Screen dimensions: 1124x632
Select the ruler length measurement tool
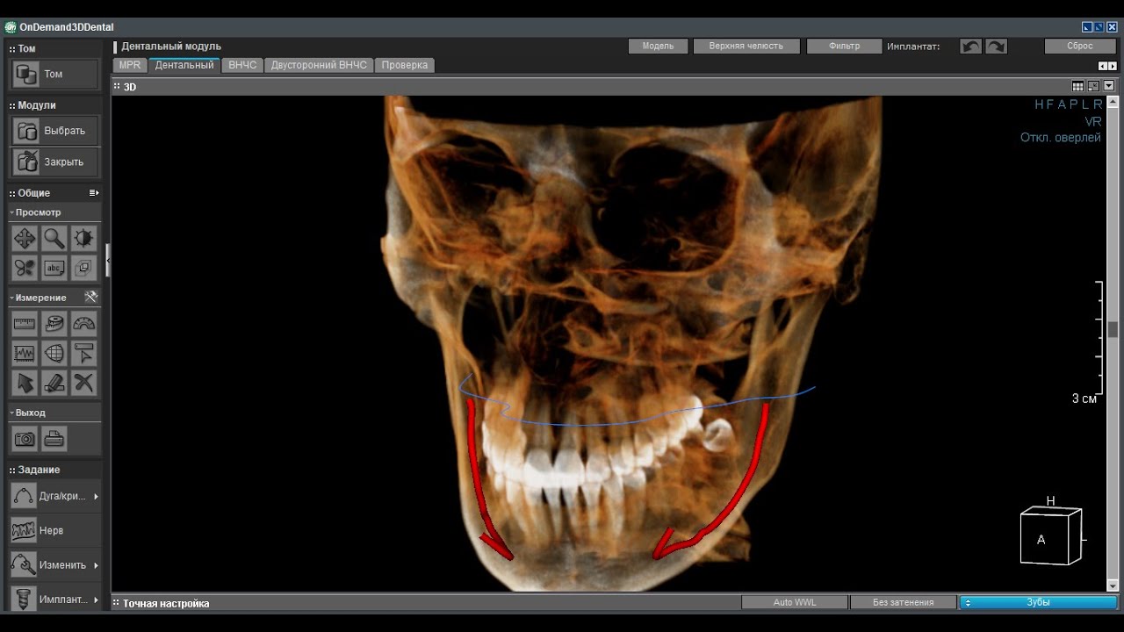[x=25, y=324]
